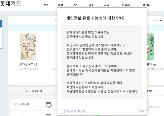
Task: Open the 혜택 menu
Action: [61, 5]
